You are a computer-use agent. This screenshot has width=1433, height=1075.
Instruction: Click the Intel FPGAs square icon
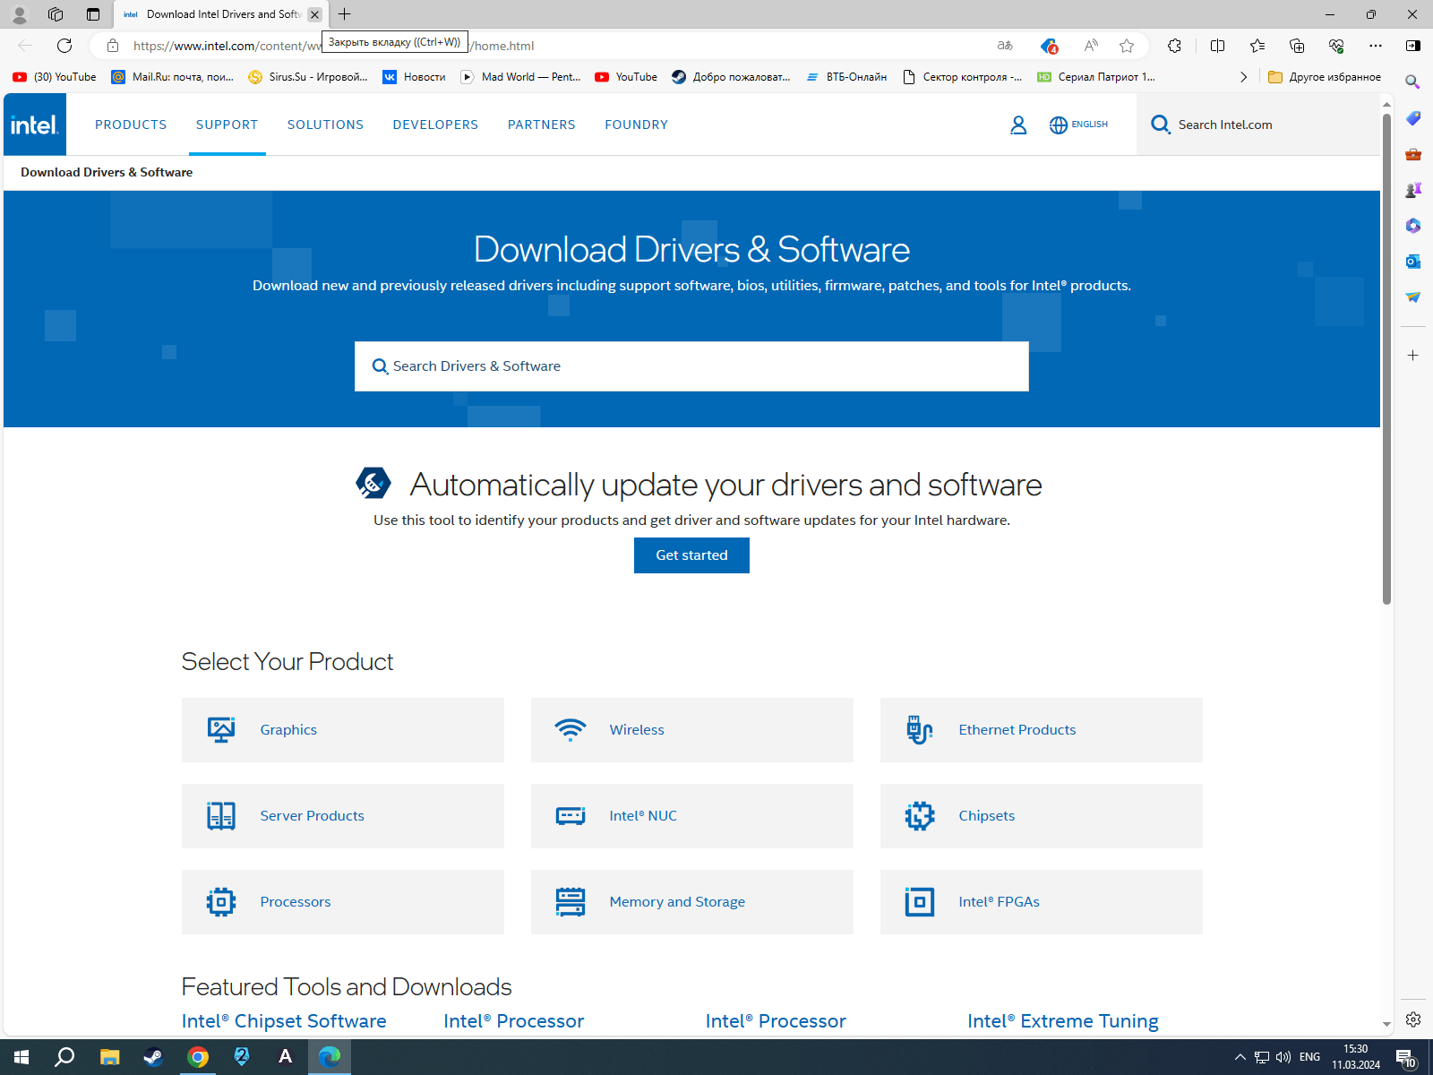[920, 902]
